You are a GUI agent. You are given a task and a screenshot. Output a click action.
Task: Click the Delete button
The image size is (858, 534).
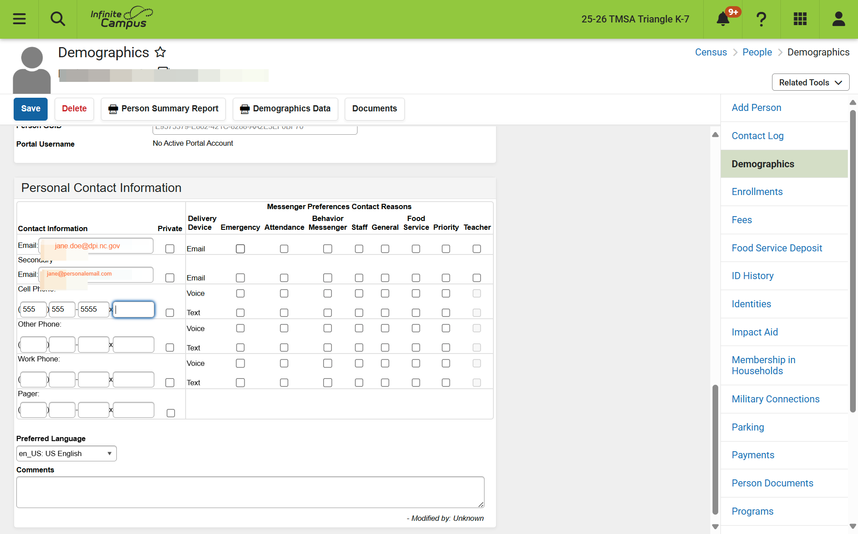tap(74, 109)
